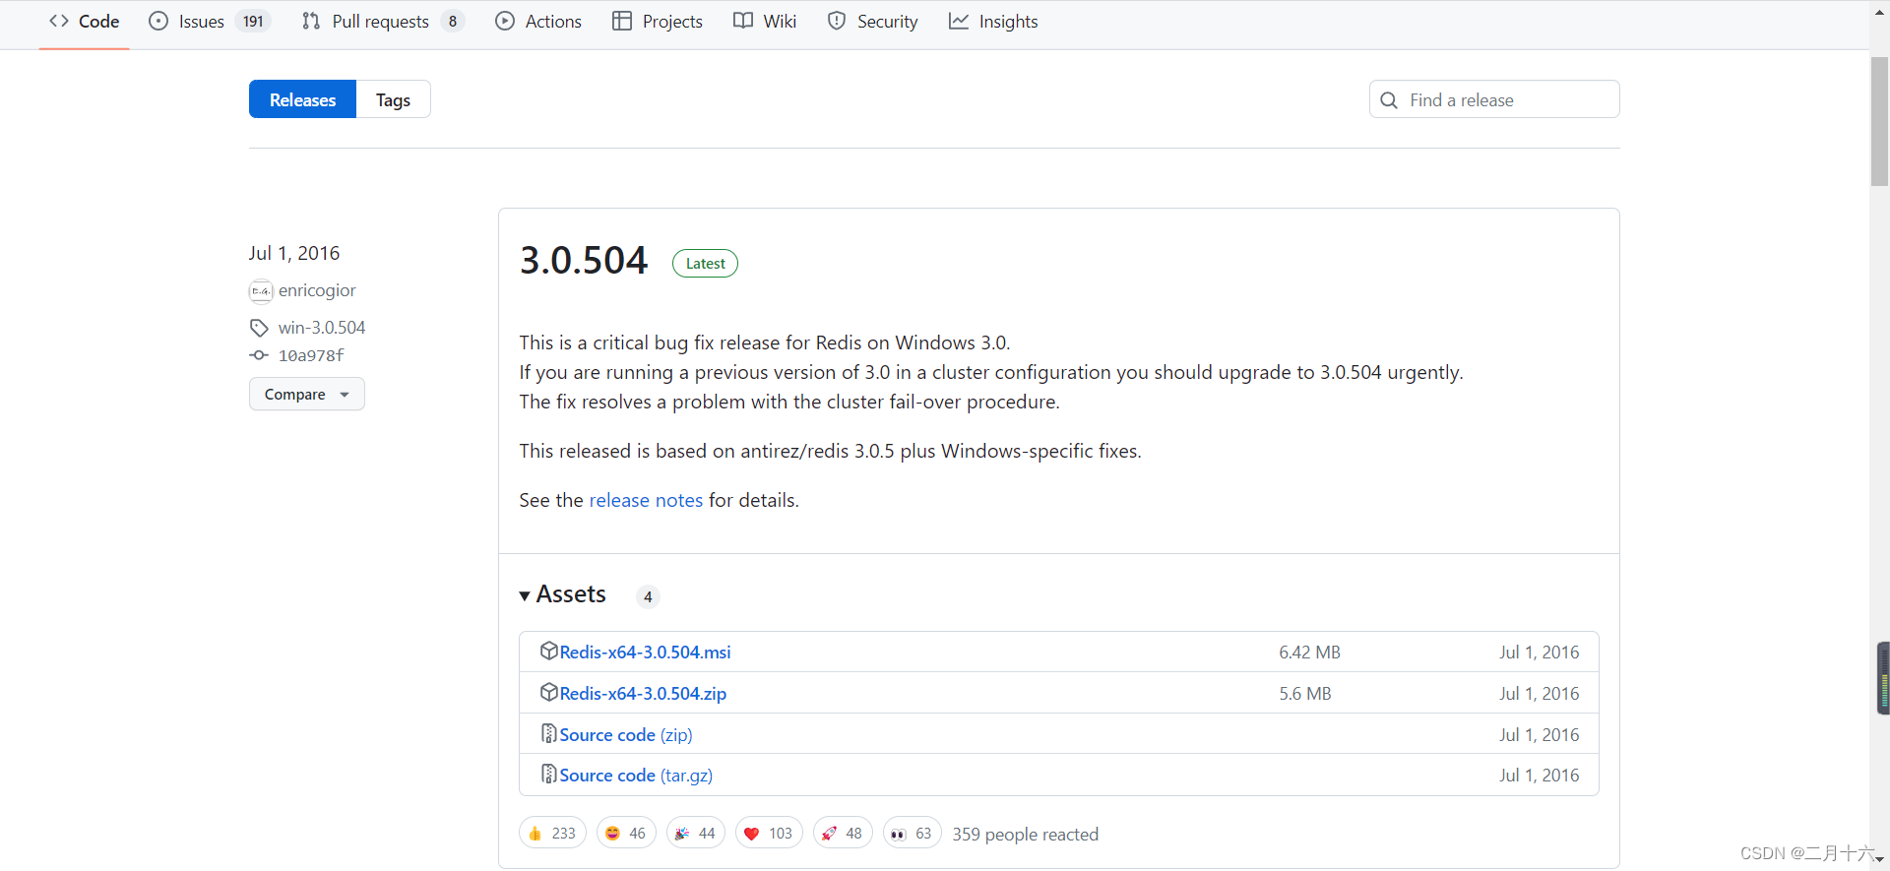The width and height of the screenshot is (1890, 871).
Task: Toggle the heart reaction 103
Action: point(769,833)
